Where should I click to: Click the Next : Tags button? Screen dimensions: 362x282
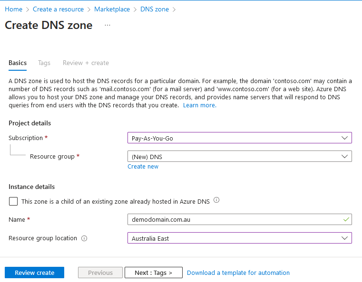point(153,273)
